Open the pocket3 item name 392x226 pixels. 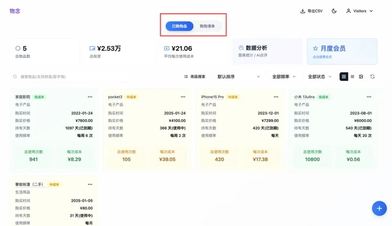coord(115,97)
